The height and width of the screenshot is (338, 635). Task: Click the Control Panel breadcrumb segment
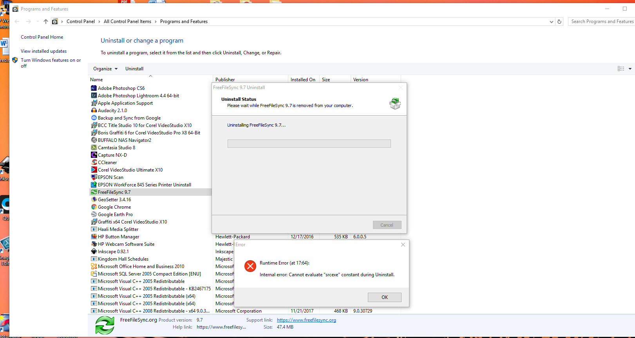[x=81, y=21]
